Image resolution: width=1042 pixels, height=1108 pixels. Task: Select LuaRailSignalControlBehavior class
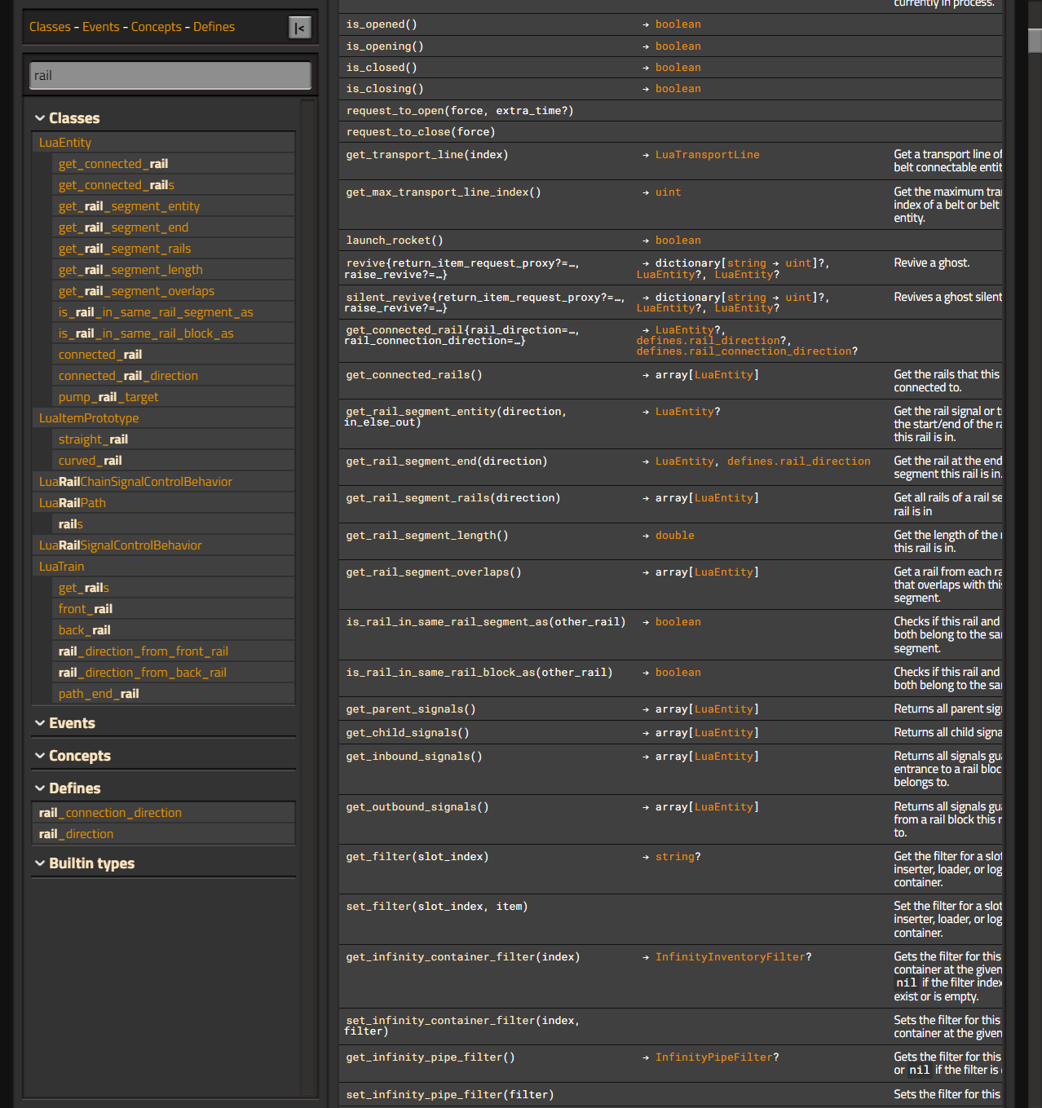click(x=120, y=545)
